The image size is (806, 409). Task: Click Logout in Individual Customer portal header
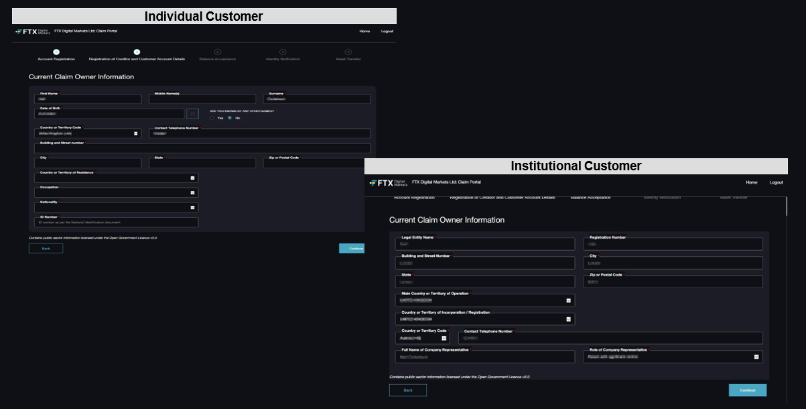tap(387, 32)
